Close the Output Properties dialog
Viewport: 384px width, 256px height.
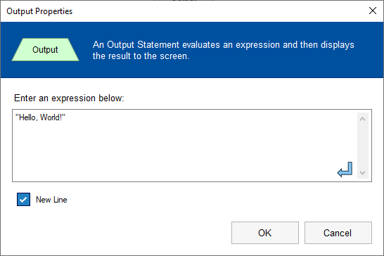[373, 11]
